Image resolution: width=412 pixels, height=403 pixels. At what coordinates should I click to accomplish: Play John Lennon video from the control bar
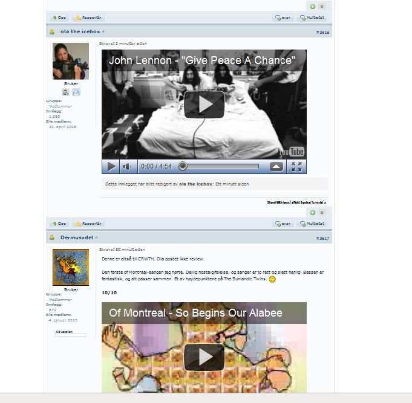point(111,167)
